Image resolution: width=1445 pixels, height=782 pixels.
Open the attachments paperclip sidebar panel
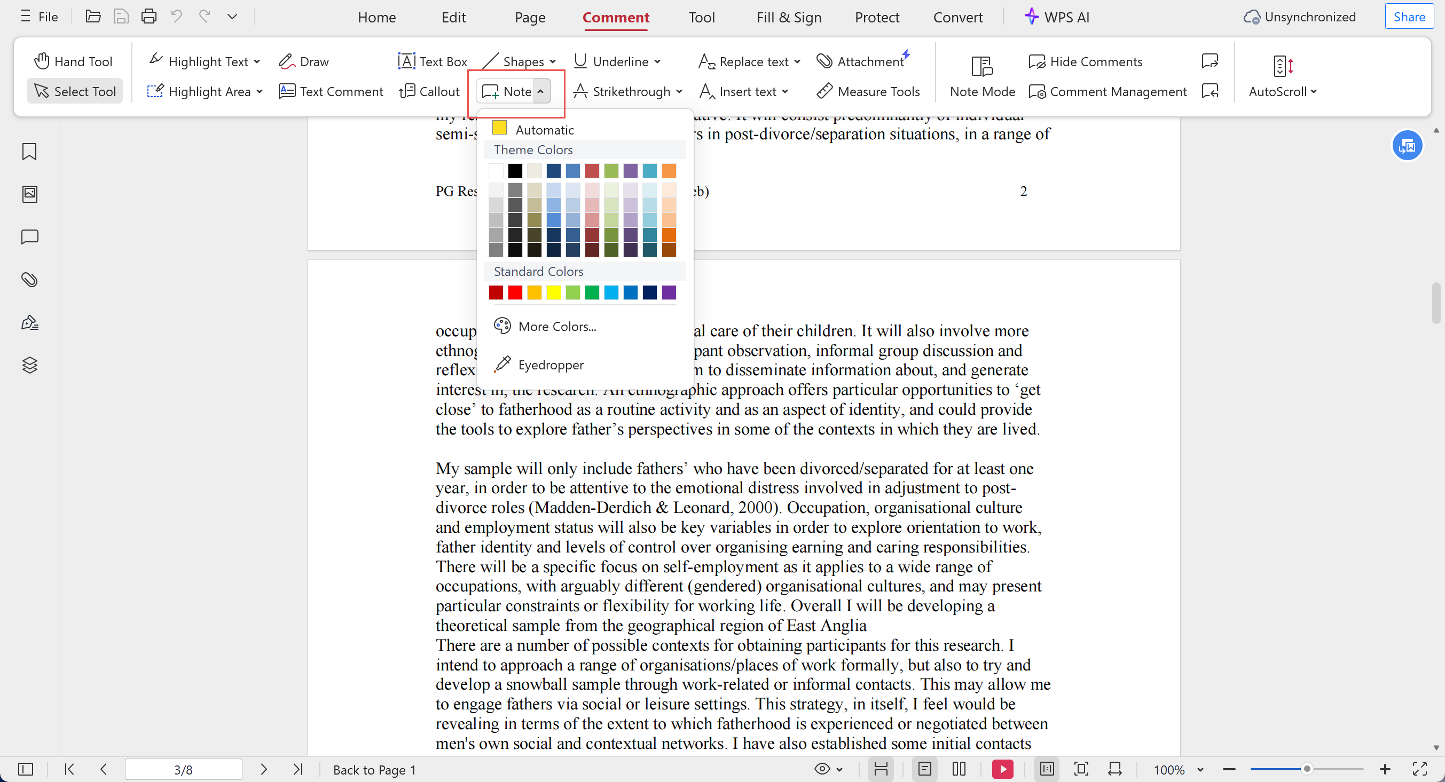point(29,279)
